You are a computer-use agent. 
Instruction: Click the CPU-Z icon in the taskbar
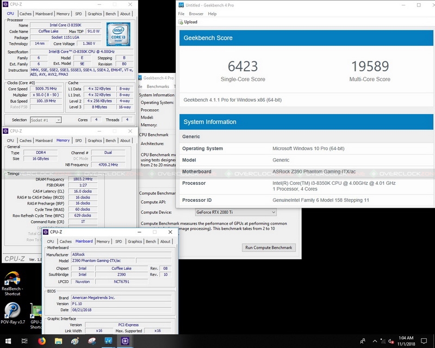coord(125,341)
